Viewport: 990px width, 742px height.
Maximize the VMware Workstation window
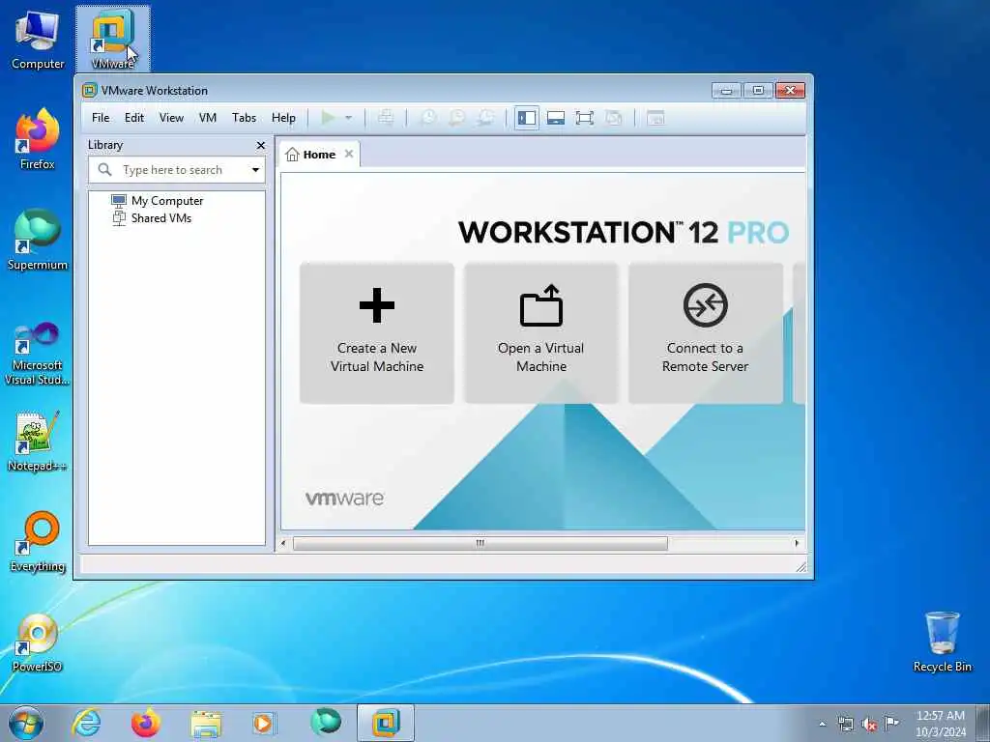[x=758, y=91]
